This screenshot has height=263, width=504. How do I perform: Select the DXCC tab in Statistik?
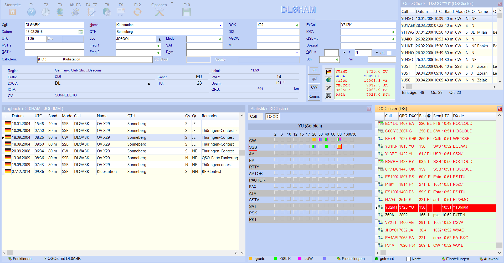click(273, 117)
